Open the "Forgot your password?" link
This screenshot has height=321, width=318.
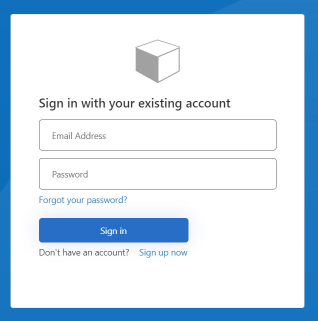(83, 200)
